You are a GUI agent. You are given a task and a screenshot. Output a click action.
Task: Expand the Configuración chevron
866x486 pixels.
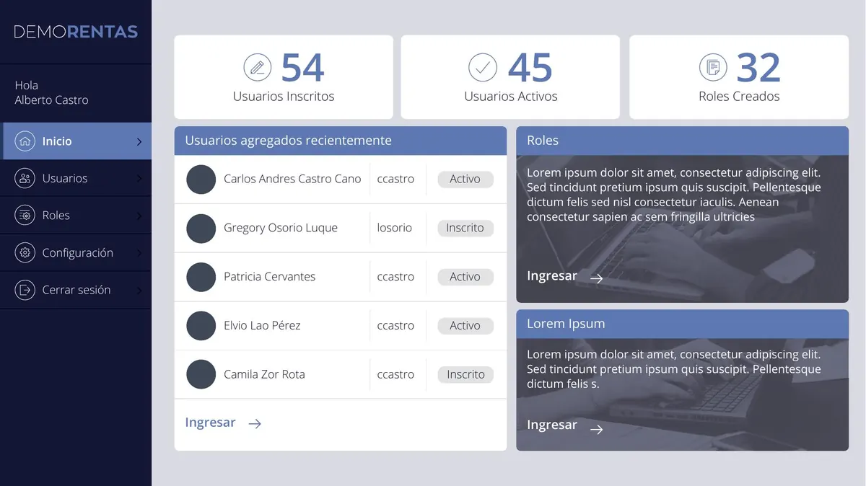139,253
